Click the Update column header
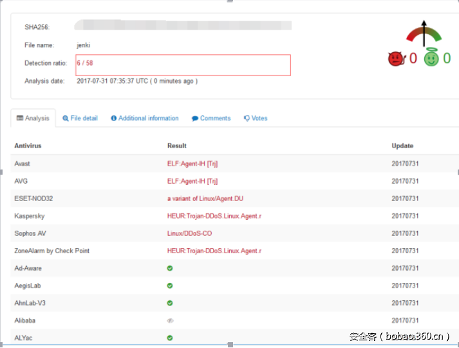This screenshot has width=459, height=348. (x=402, y=146)
